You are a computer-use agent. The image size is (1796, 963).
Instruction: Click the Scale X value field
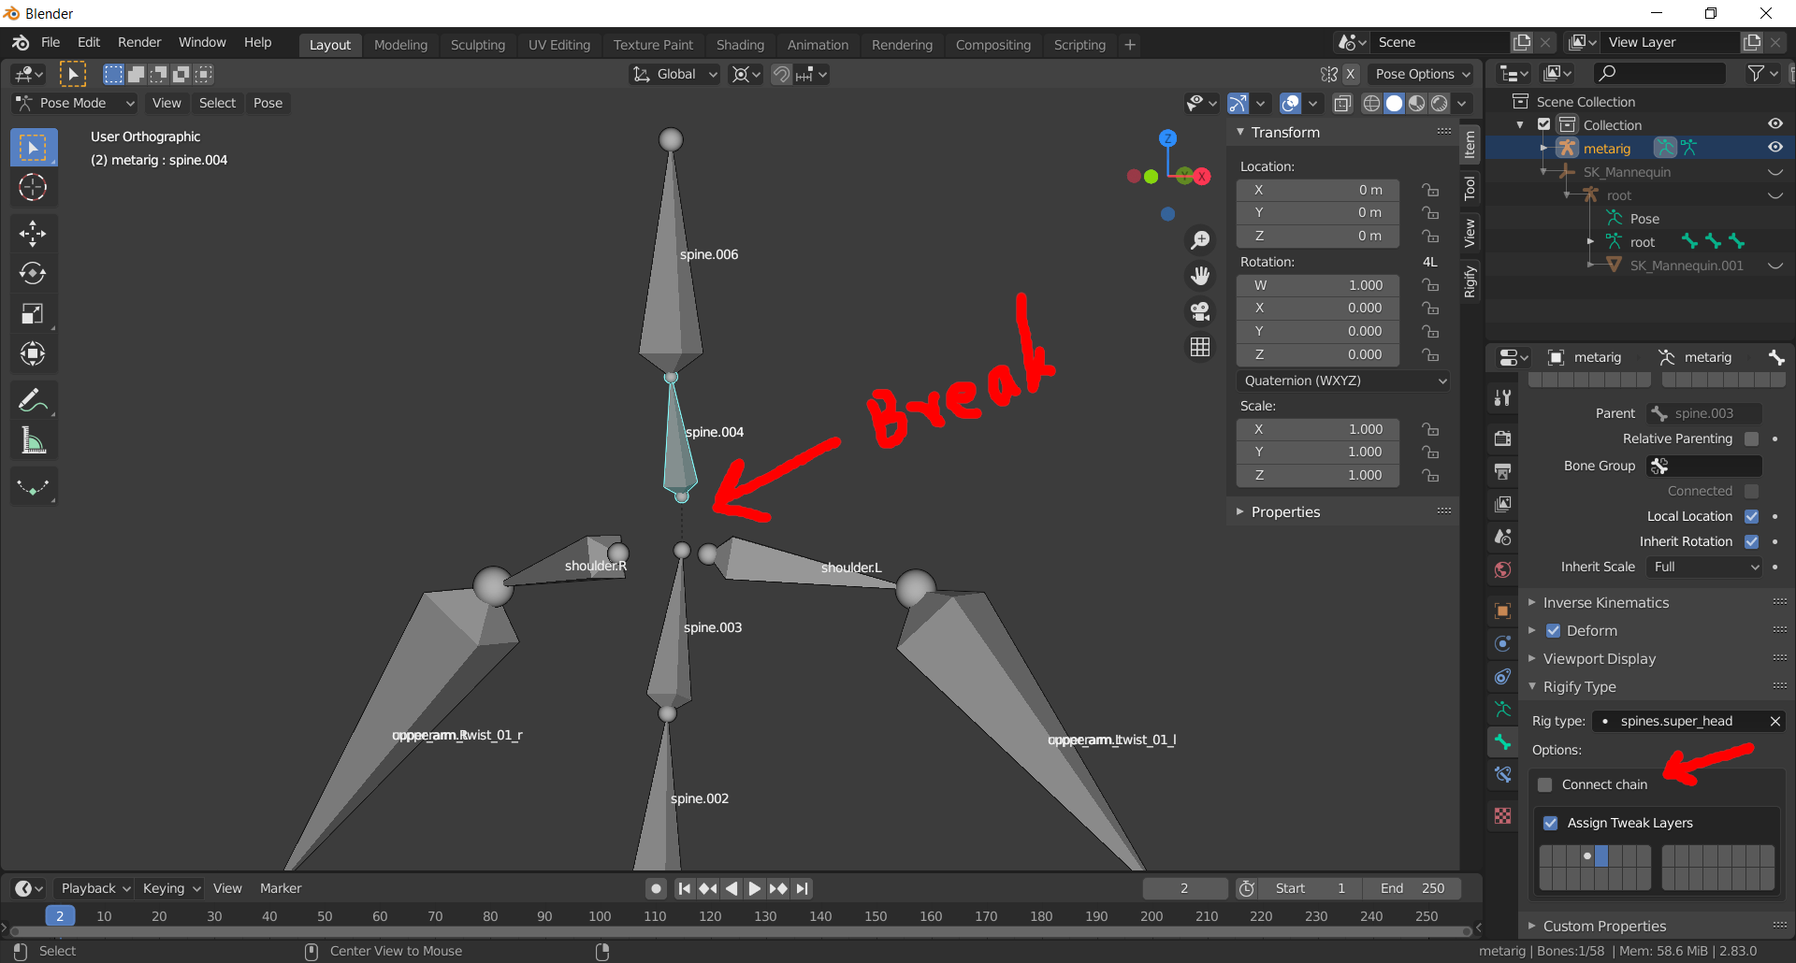coord(1318,429)
